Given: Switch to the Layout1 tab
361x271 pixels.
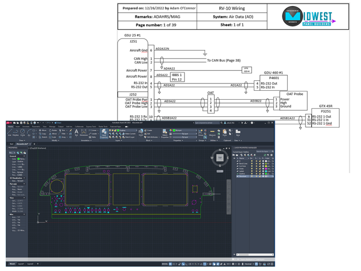Looking at the screenshot, I should 21,264.
